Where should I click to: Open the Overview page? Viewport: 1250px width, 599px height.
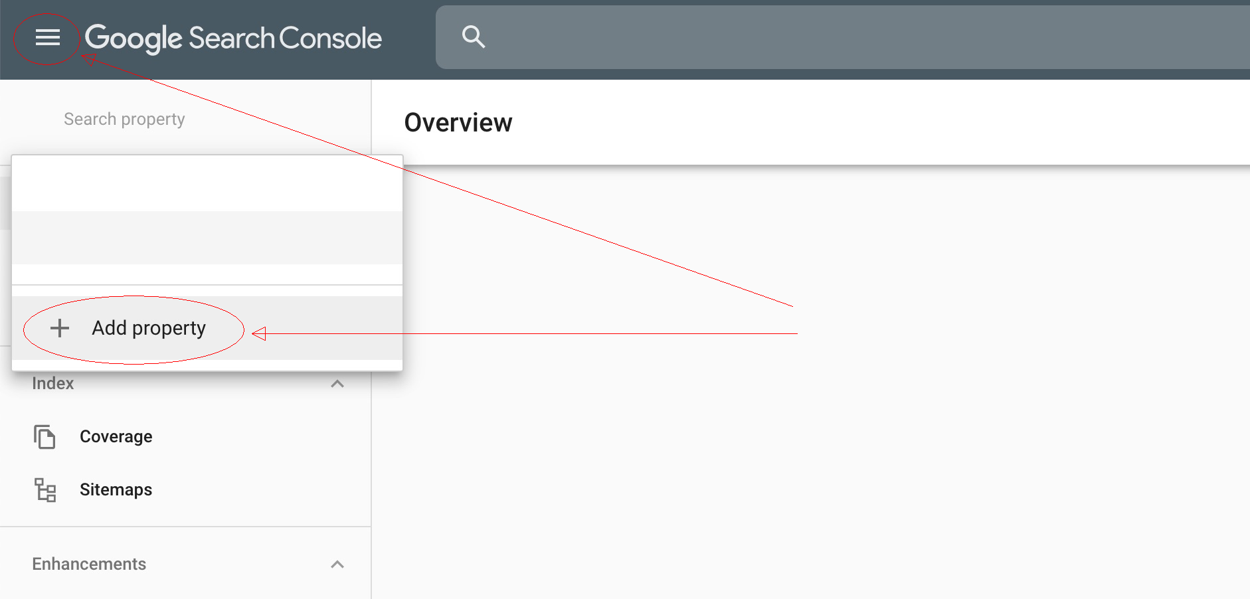tap(458, 122)
